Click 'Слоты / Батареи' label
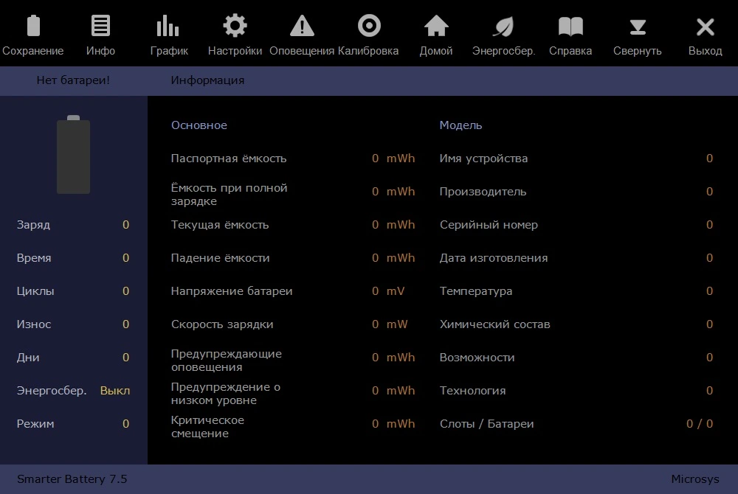 [x=486, y=424]
